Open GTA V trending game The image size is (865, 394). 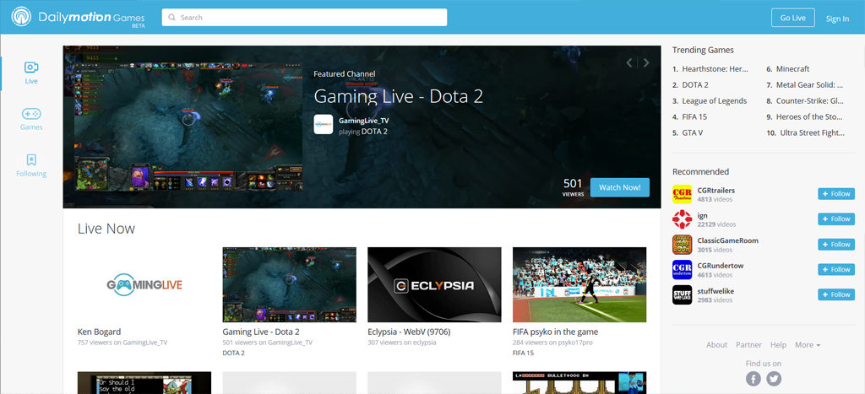pos(693,132)
